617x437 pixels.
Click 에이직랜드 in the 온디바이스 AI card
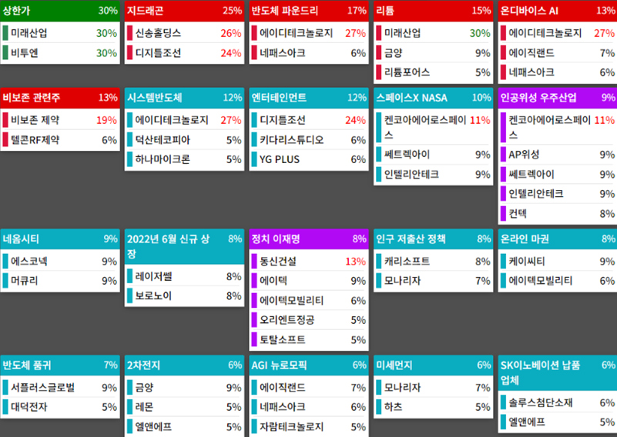tap(558, 52)
